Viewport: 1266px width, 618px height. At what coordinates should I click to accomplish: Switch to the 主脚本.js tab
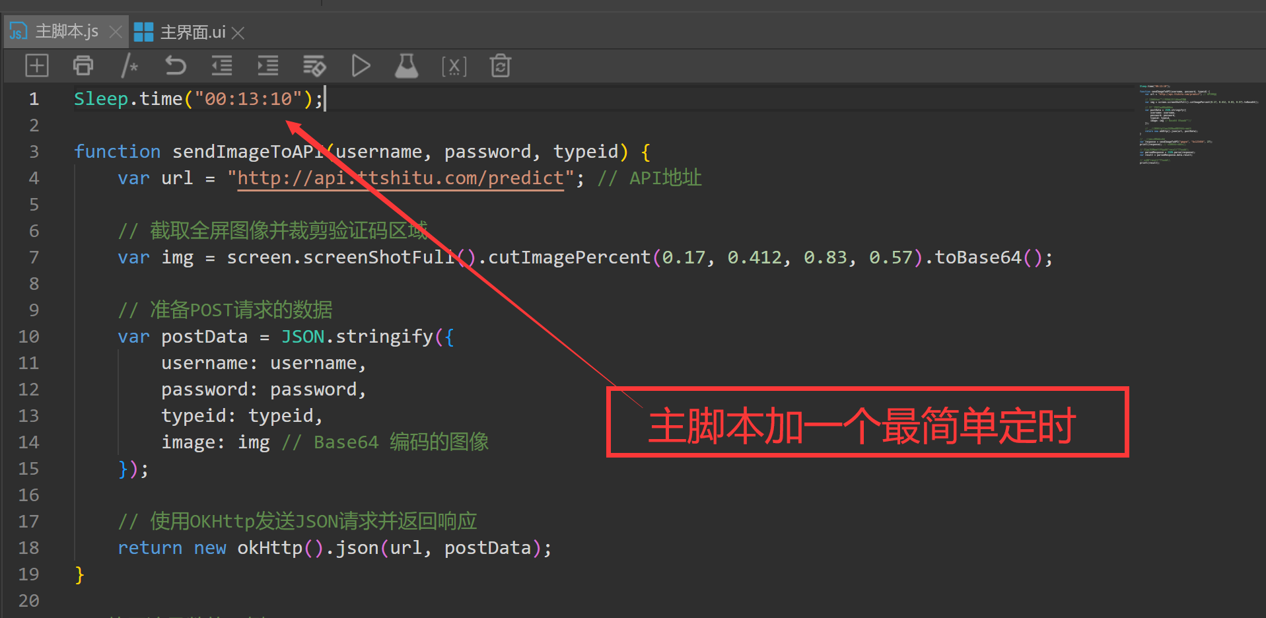point(66,32)
